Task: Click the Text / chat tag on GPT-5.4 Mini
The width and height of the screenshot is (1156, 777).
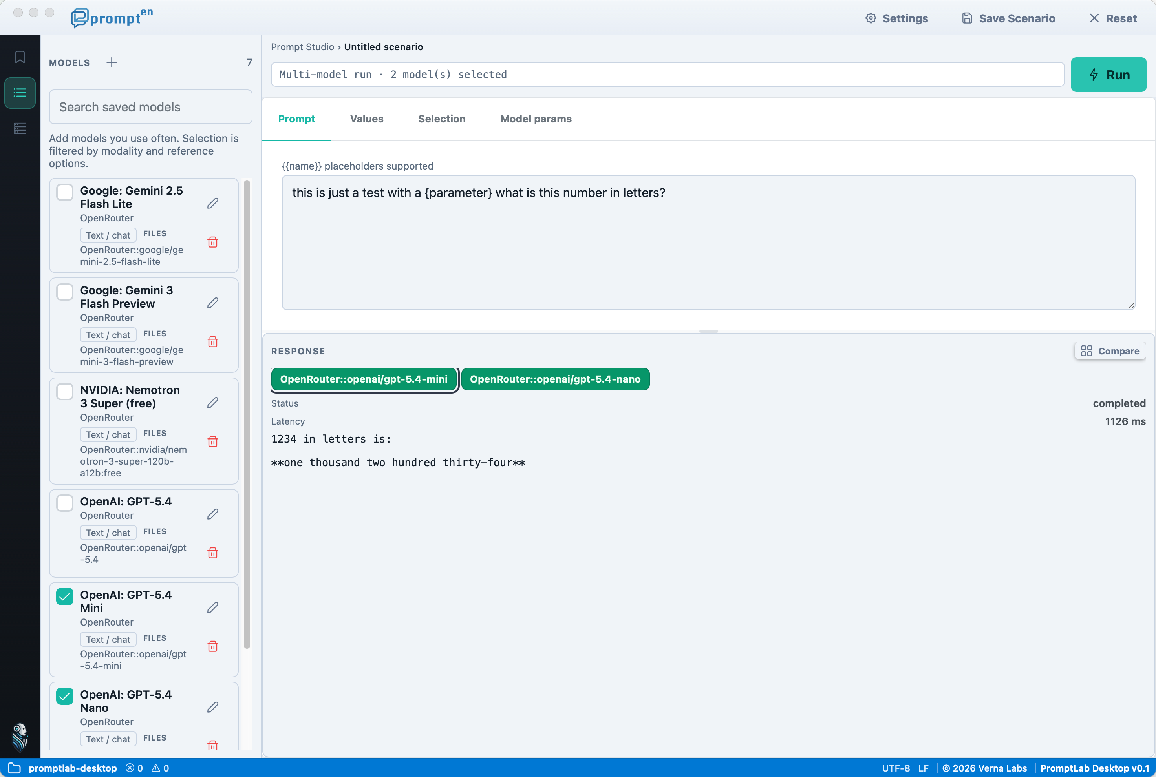Action: tap(108, 639)
